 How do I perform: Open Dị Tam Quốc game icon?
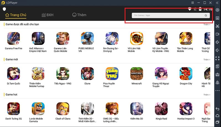click(14, 74)
